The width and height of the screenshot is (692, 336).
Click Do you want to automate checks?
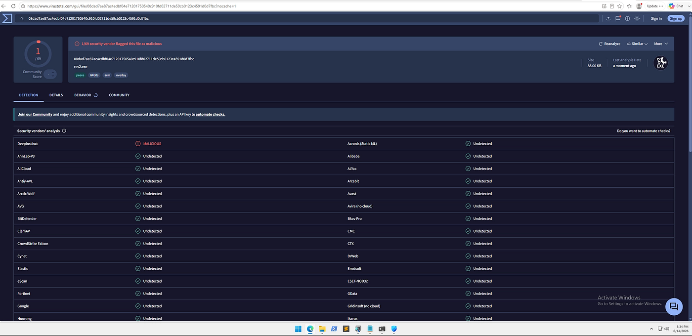pos(644,131)
